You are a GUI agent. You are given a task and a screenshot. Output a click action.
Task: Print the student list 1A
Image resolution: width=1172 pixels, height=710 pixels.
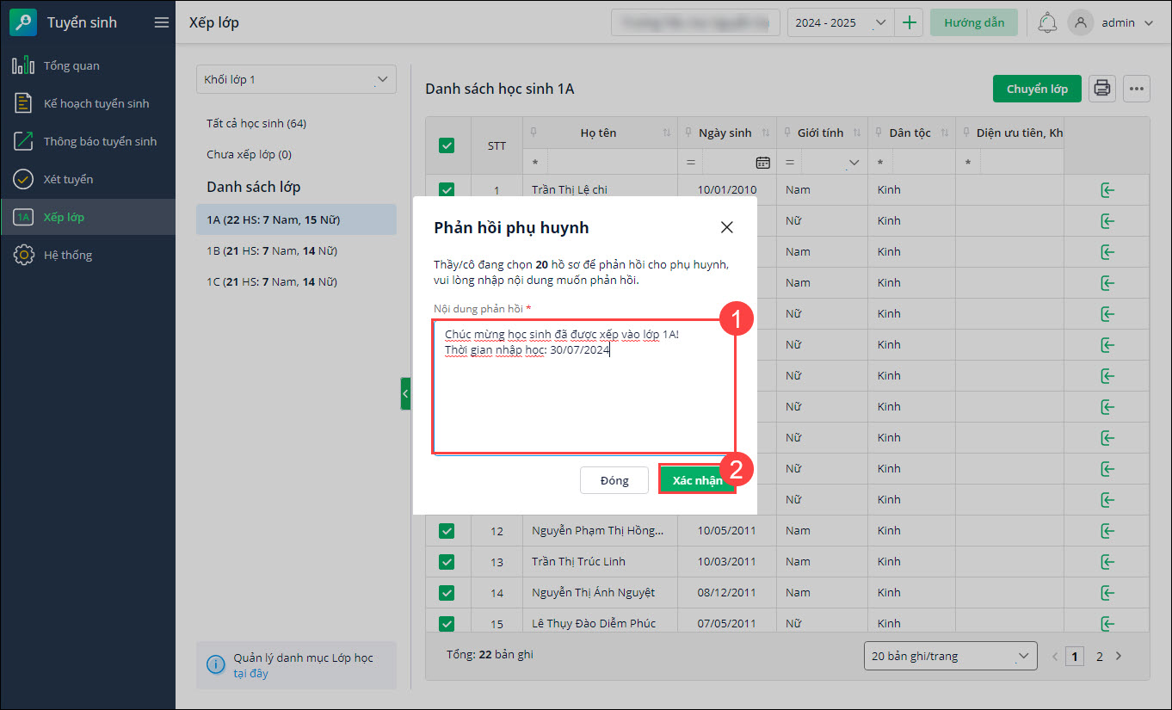point(1102,88)
